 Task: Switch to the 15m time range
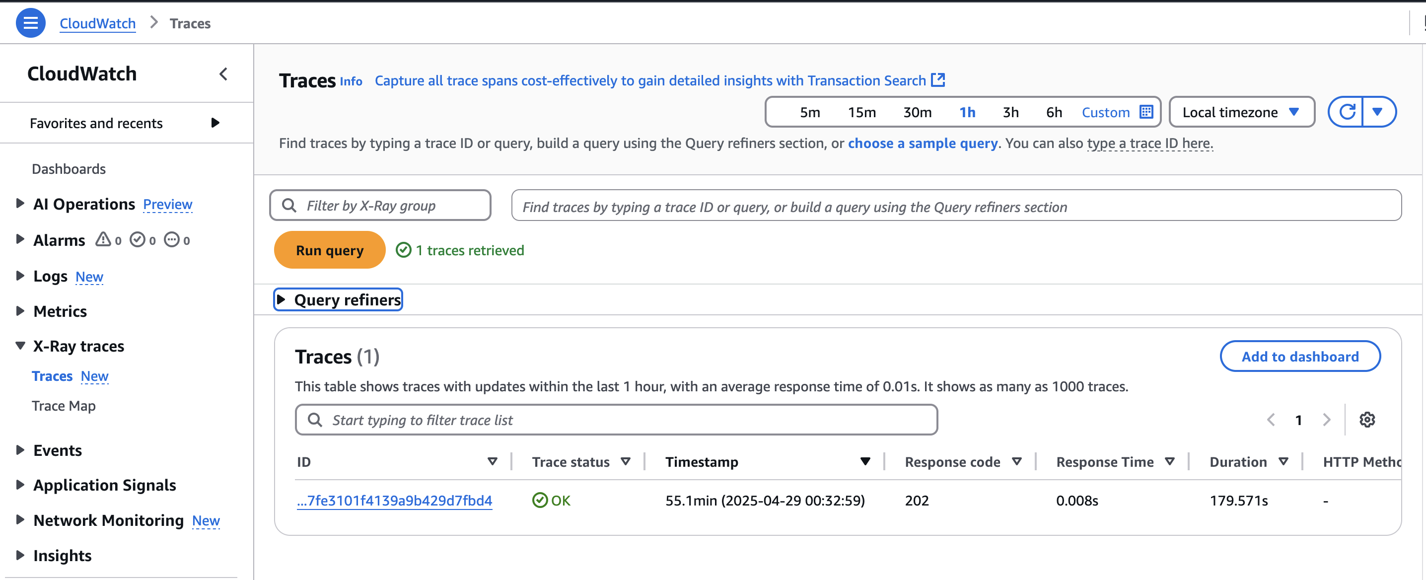tap(862, 111)
